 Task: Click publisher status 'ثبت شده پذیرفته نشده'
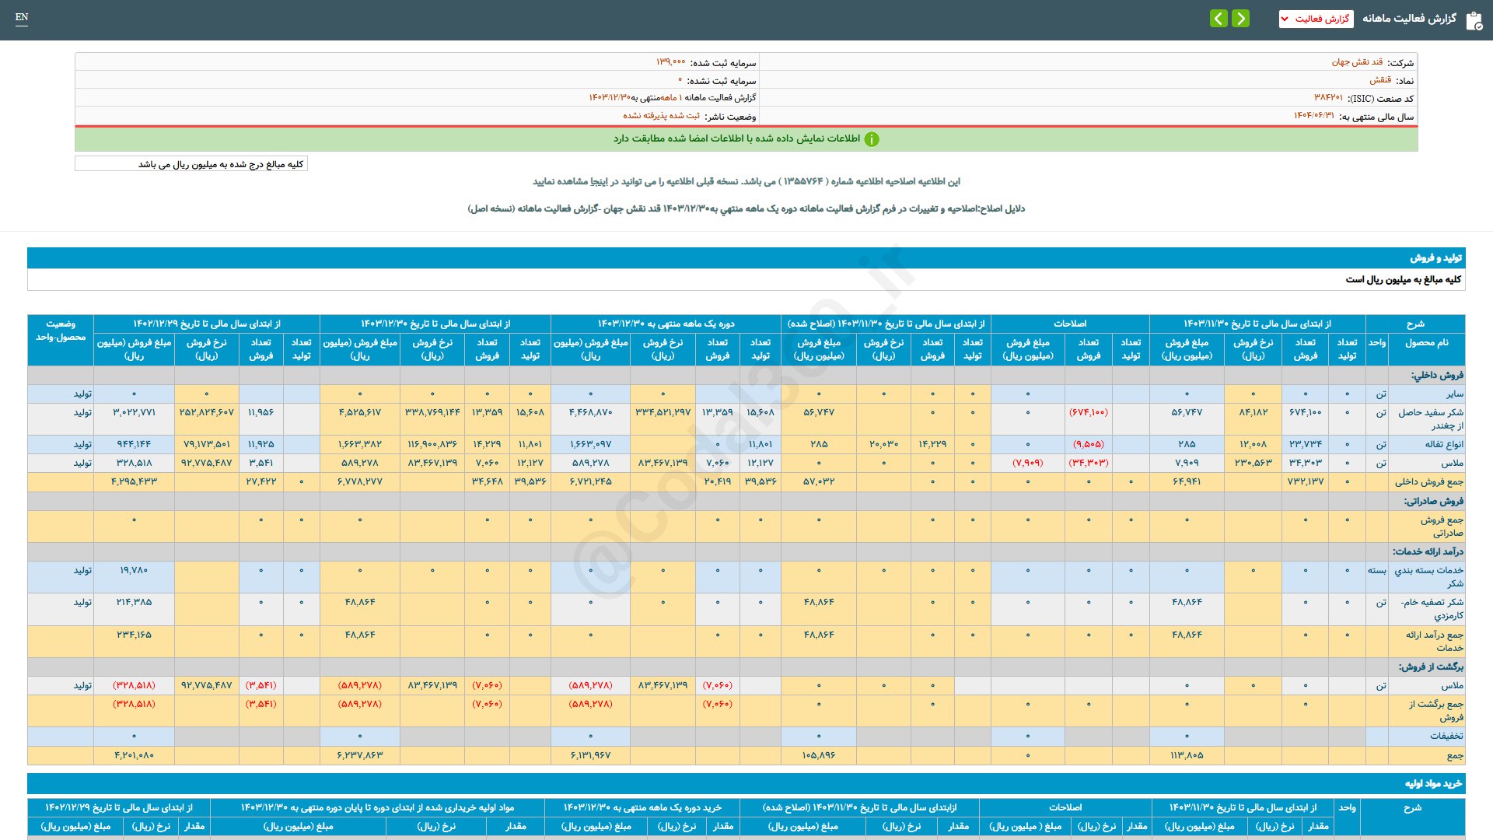point(661,116)
